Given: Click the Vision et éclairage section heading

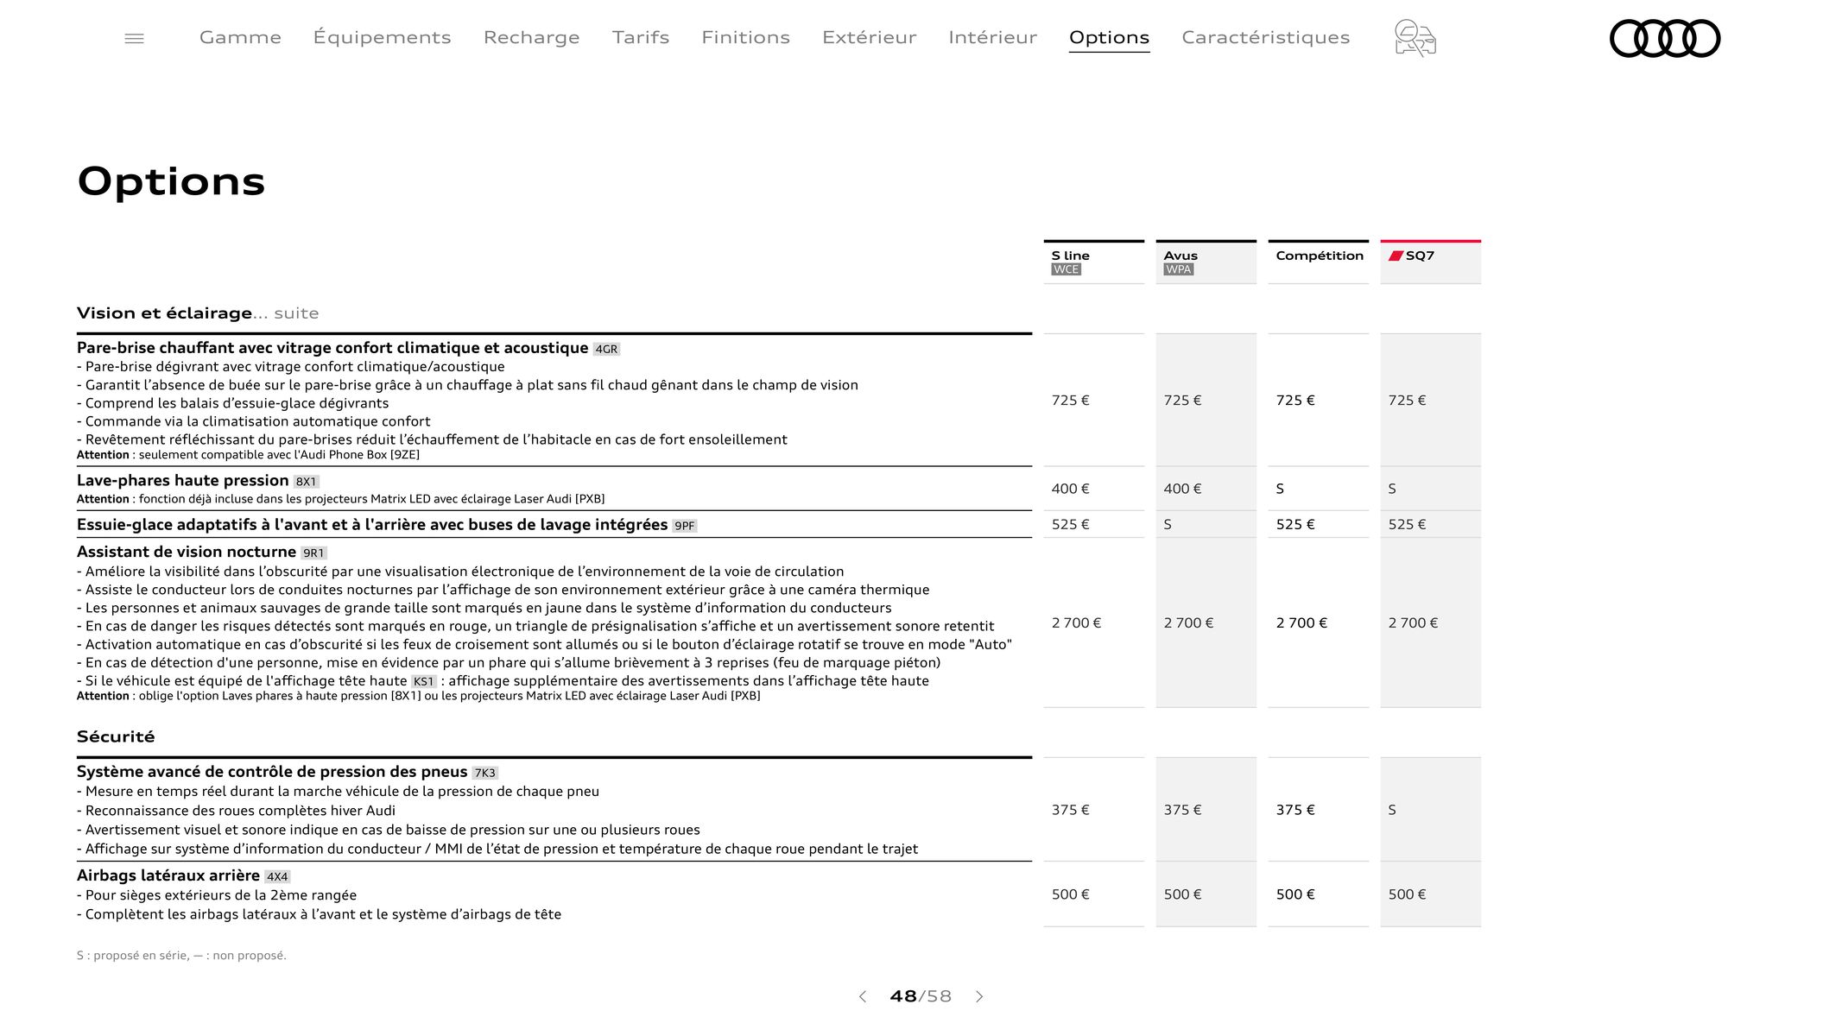Looking at the screenshot, I should pos(164,313).
